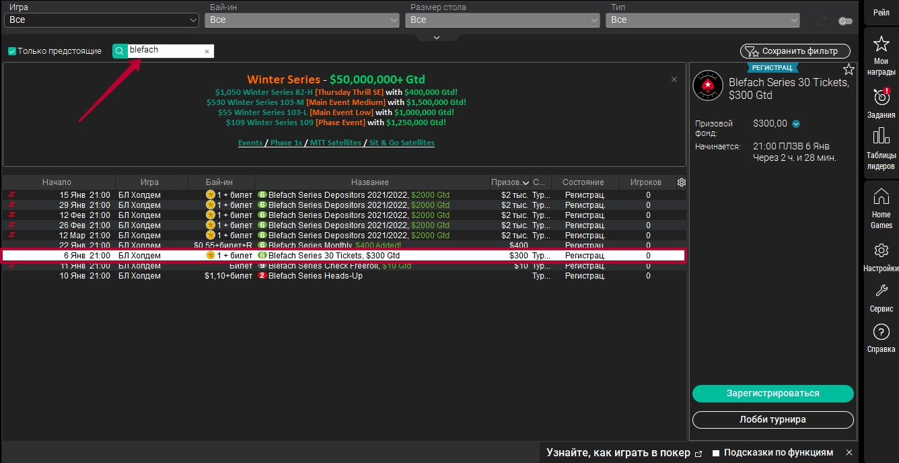
Task: Collapse the filter bar using center chevron
Action: click(x=437, y=37)
